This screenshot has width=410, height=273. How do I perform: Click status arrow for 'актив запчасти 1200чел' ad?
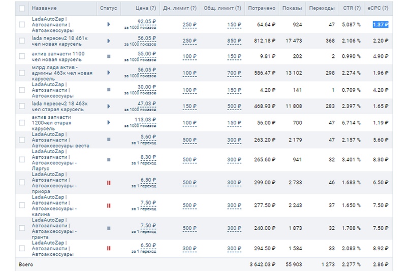tap(108, 122)
